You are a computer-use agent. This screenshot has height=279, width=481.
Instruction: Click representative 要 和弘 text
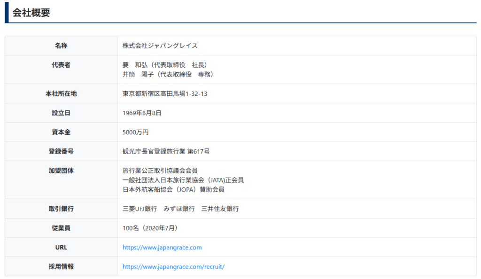tap(164, 65)
